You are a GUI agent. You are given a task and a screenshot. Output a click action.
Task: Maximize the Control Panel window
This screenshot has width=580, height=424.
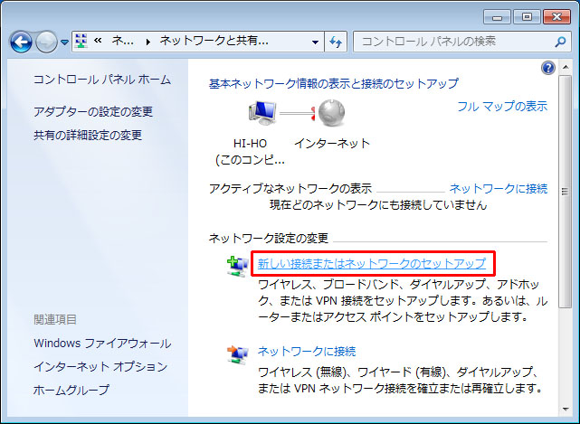pyautogui.click(x=528, y=17)
